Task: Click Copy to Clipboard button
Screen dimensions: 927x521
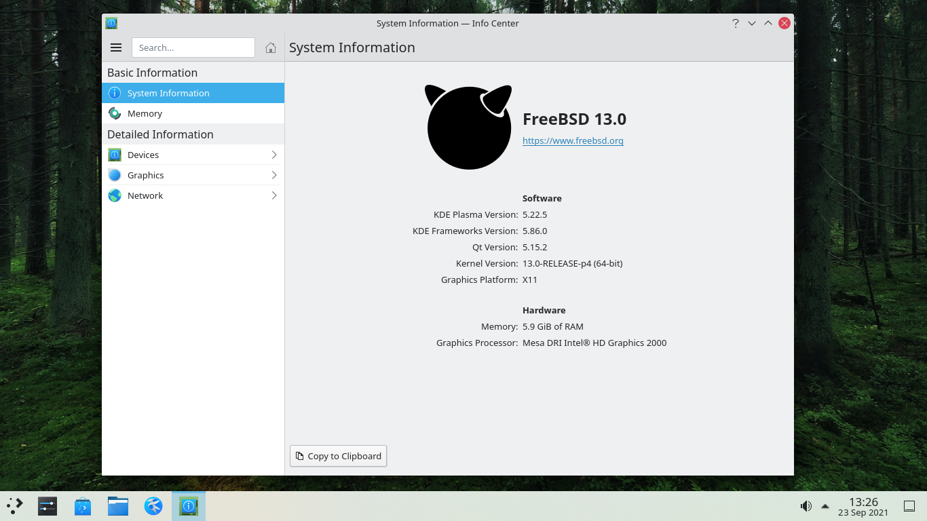Action: pos(338,456)
